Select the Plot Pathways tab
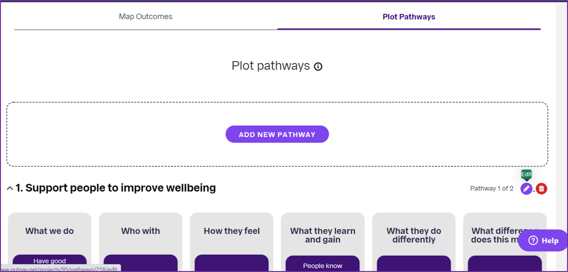Screen dimensions: 568x272 pyautogui.click(x=409, y=17)
